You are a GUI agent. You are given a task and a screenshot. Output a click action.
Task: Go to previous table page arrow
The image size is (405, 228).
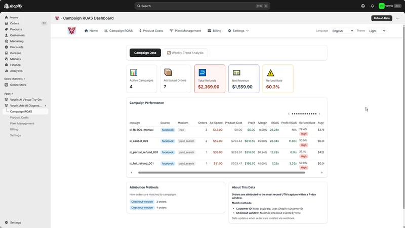coord(289,113)
